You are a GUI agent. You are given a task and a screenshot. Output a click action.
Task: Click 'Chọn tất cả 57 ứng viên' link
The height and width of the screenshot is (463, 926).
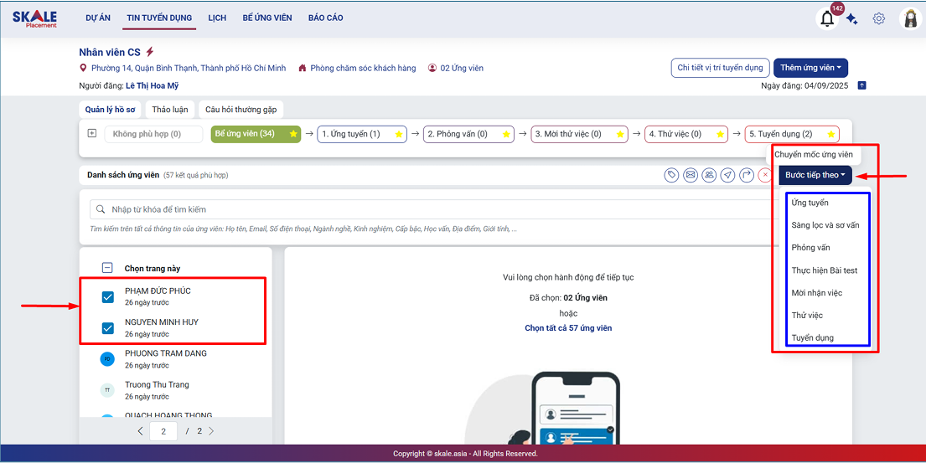(568, 328)
